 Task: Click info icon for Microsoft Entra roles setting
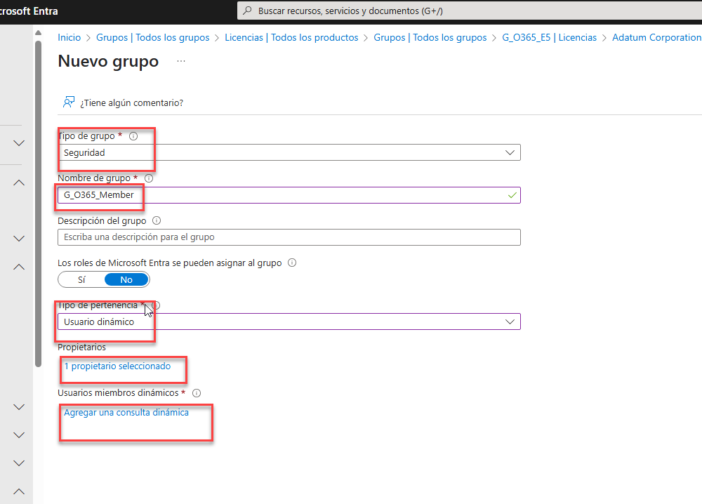coord(292,263)
